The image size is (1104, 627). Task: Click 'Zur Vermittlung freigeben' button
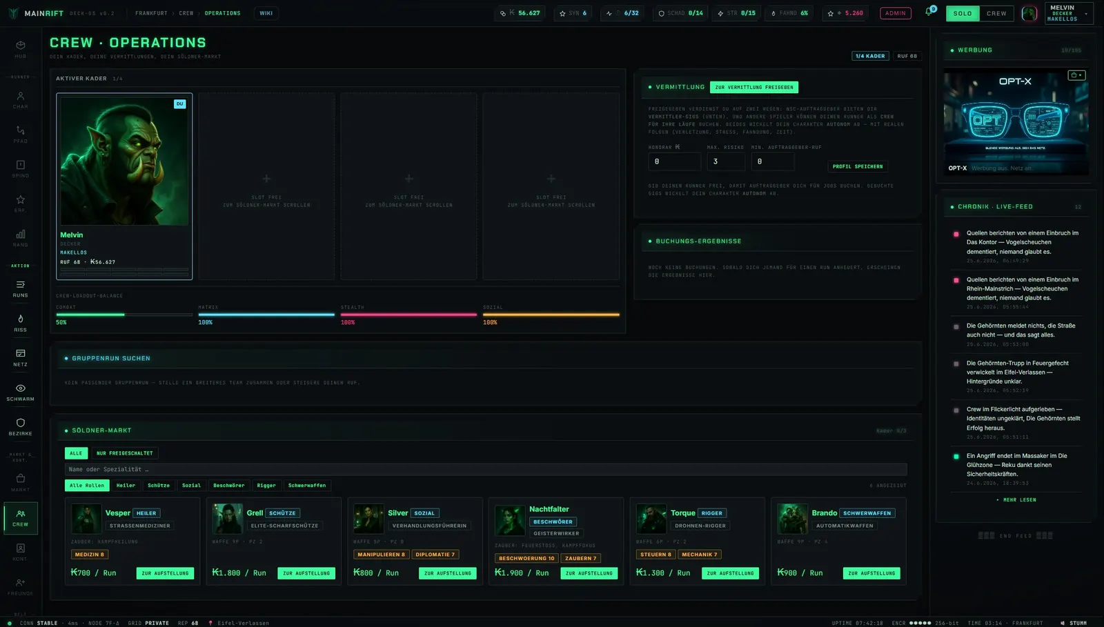point(754,88)
